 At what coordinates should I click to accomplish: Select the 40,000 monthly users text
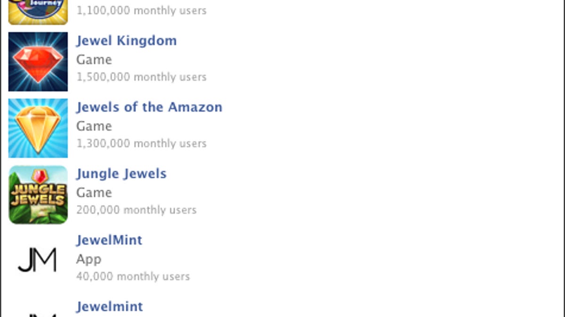click(x=133, y=276)
